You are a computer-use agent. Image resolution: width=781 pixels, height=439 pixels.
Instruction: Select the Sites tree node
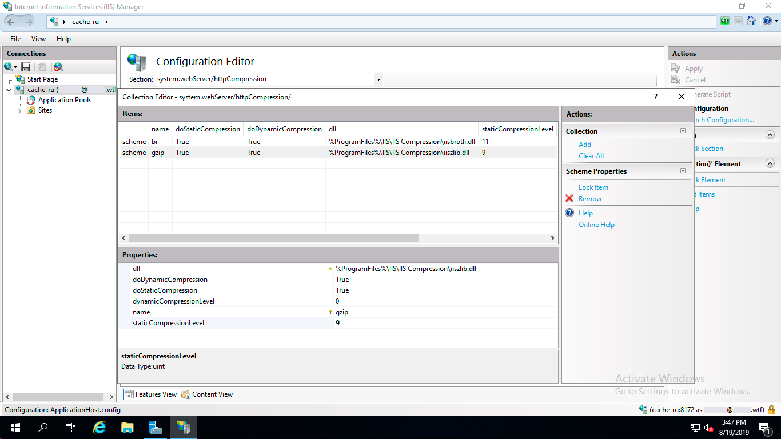pos(45,110)
